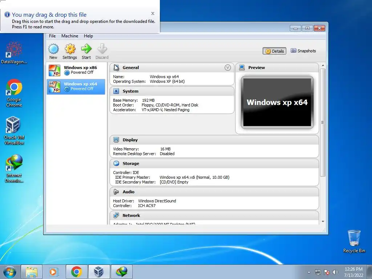Open the Machine menu

coord(70,36)
